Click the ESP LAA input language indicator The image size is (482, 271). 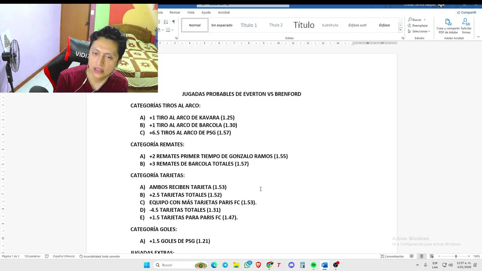click(x=435, y=265)
